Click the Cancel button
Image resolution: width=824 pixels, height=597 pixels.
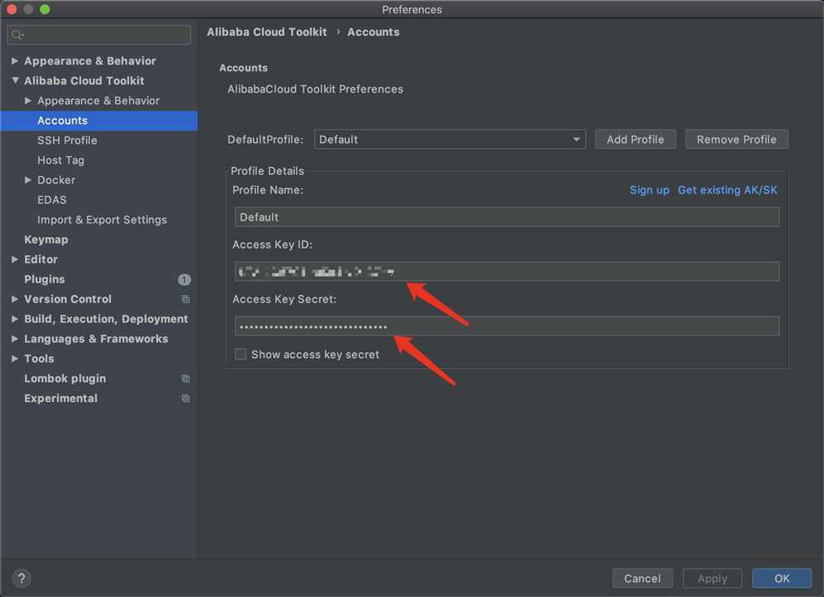642,579
